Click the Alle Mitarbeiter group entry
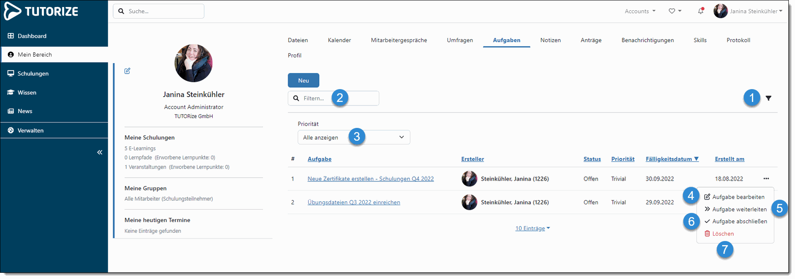 (x=169, y=199)
